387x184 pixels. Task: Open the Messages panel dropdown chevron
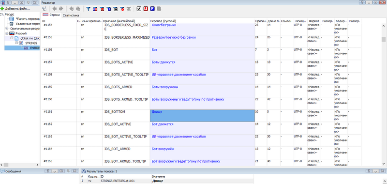(55, 171)
